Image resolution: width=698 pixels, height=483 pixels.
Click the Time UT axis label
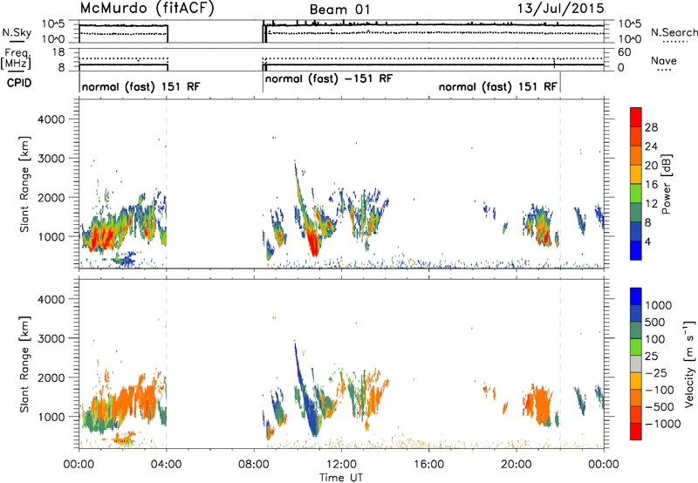[341, 478]
